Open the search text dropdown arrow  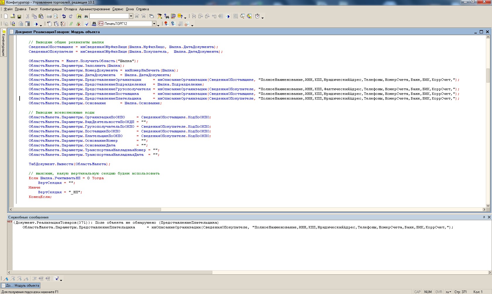click(131, 16)
